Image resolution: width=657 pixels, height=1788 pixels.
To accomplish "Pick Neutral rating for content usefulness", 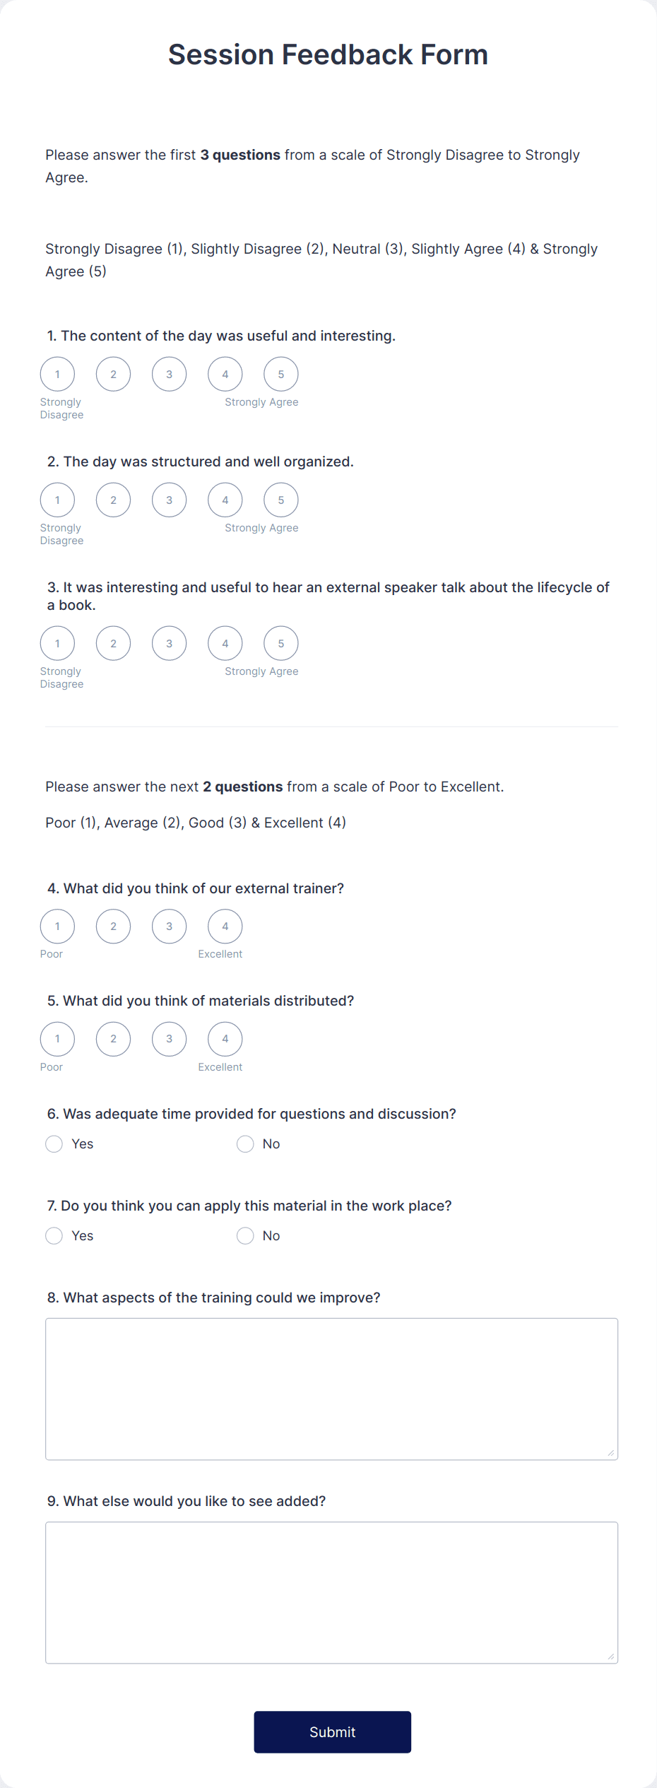I will (x=169, y=374).
